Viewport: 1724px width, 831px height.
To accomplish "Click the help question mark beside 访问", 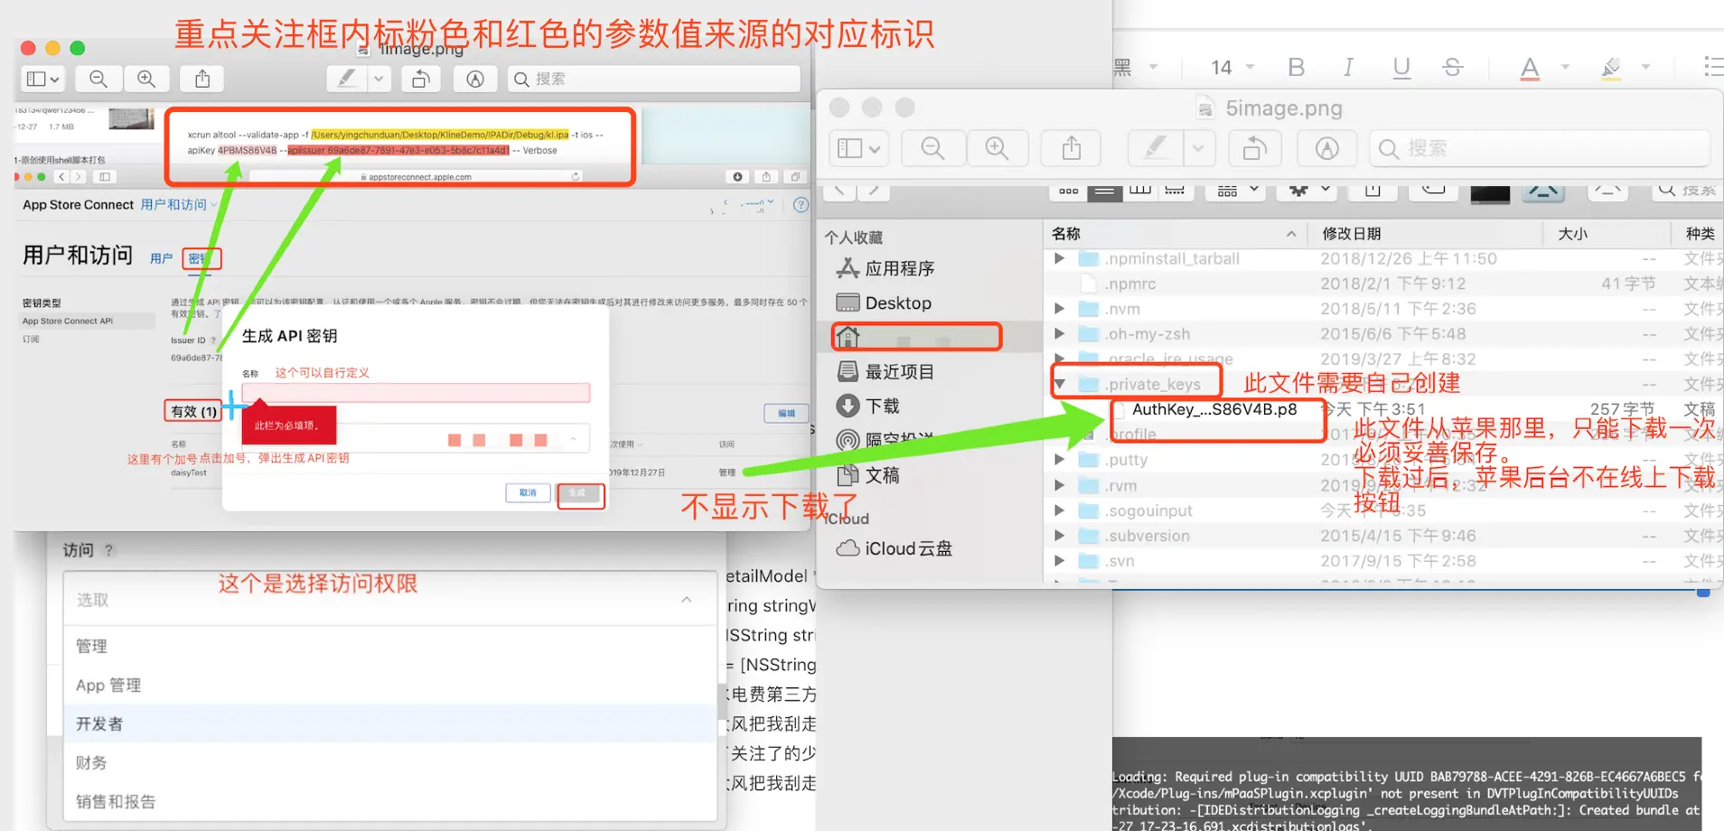I will coord(108,550).
